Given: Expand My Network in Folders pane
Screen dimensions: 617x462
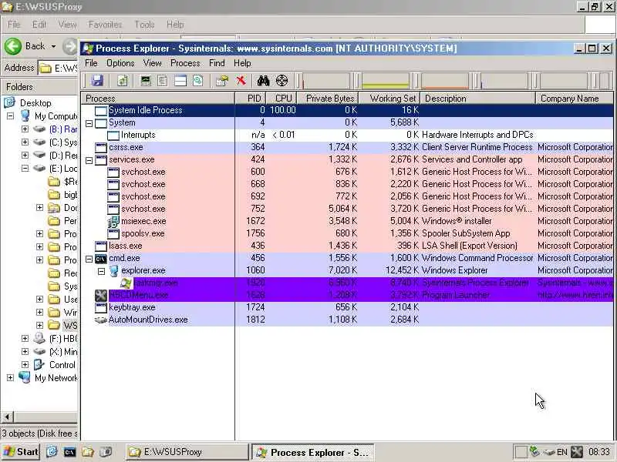Looking at the screenshot, I should tap(11, 377).
